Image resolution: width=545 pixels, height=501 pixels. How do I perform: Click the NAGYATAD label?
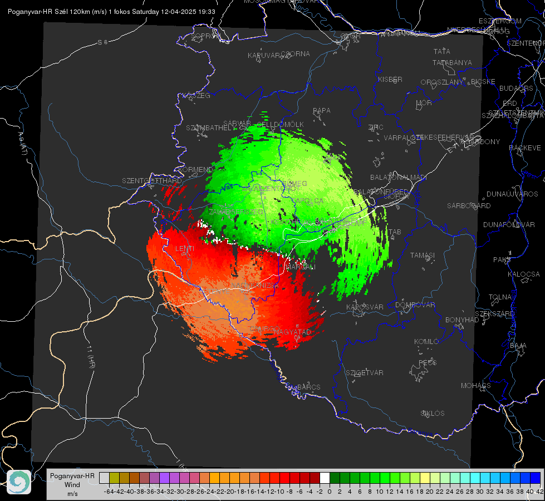pos(292,332)
